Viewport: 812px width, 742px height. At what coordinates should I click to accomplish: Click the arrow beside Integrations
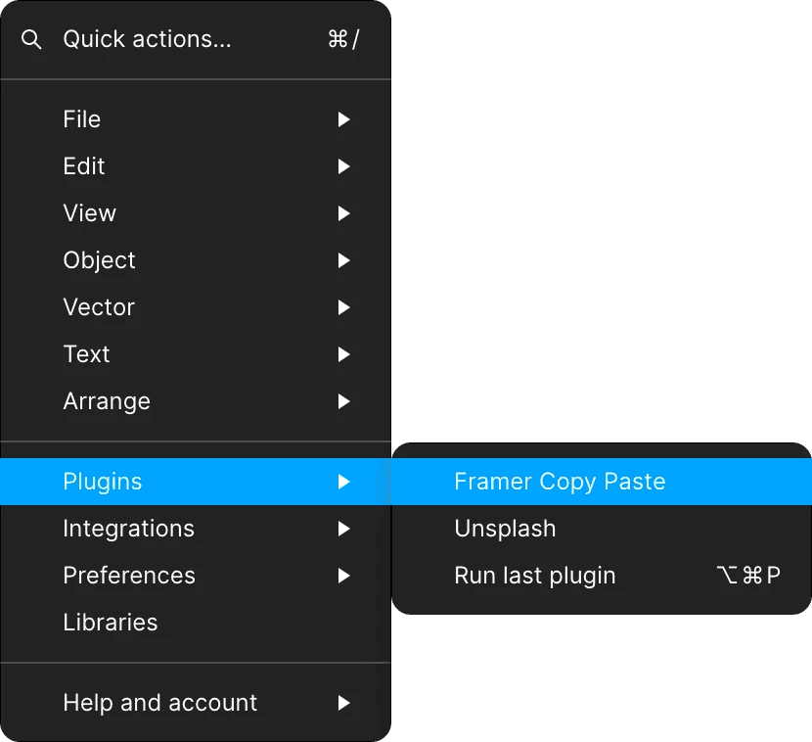click(343, 529)
